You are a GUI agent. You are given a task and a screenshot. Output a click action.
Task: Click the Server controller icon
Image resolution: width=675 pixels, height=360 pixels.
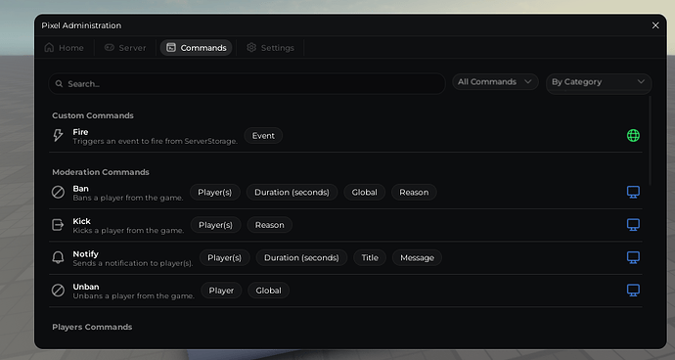[110, 47]
